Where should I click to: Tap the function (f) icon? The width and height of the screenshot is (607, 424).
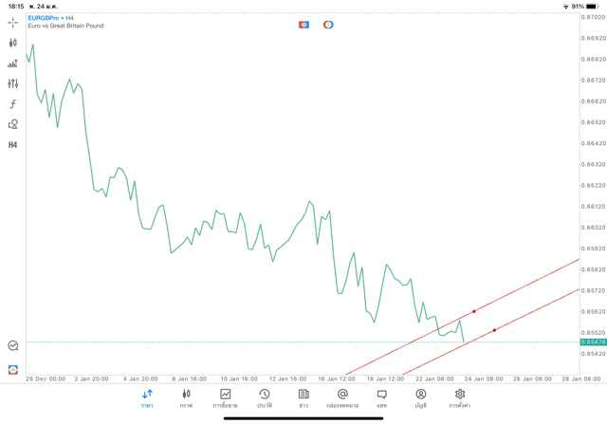(x=12, y=104)
